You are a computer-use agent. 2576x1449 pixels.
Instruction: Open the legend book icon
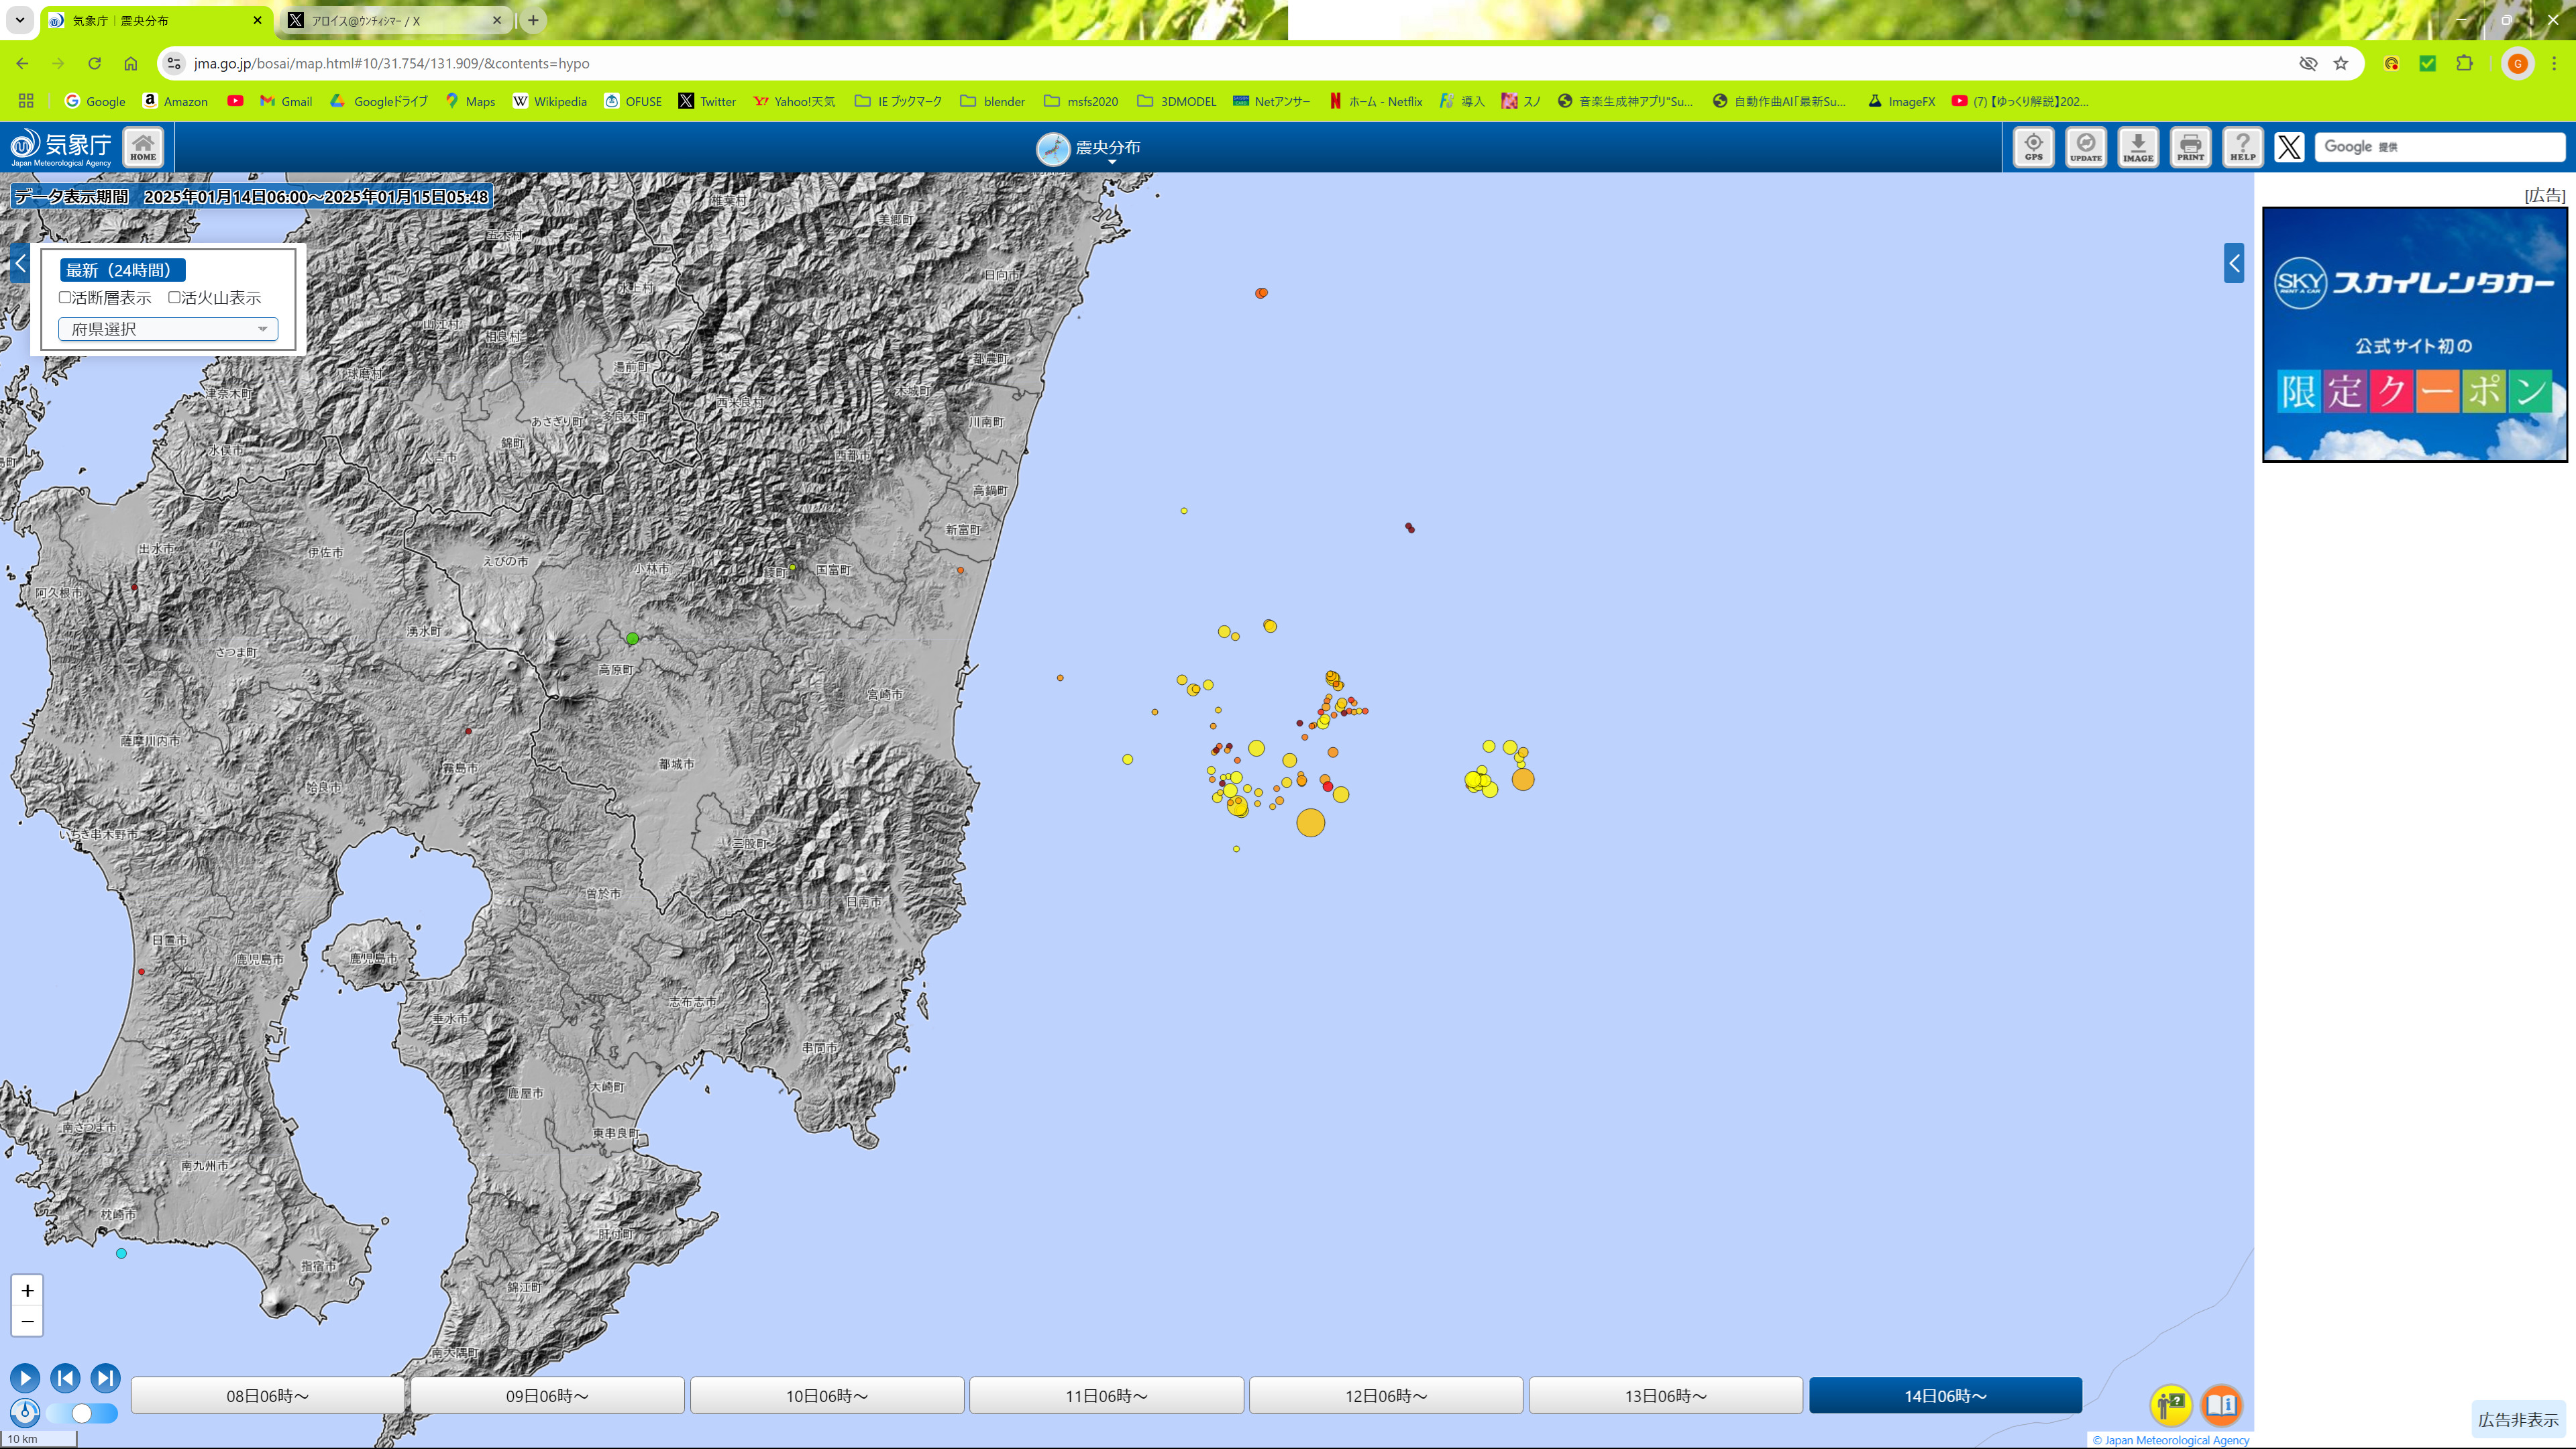coord(2221,1405)
